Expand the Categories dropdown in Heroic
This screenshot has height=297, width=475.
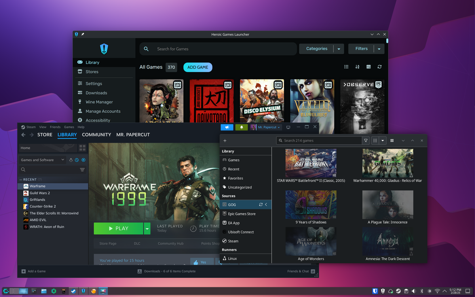click(339, 49)
